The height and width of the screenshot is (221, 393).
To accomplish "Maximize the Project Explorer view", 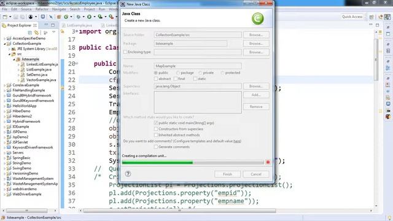I will click(x=53, y=25).
